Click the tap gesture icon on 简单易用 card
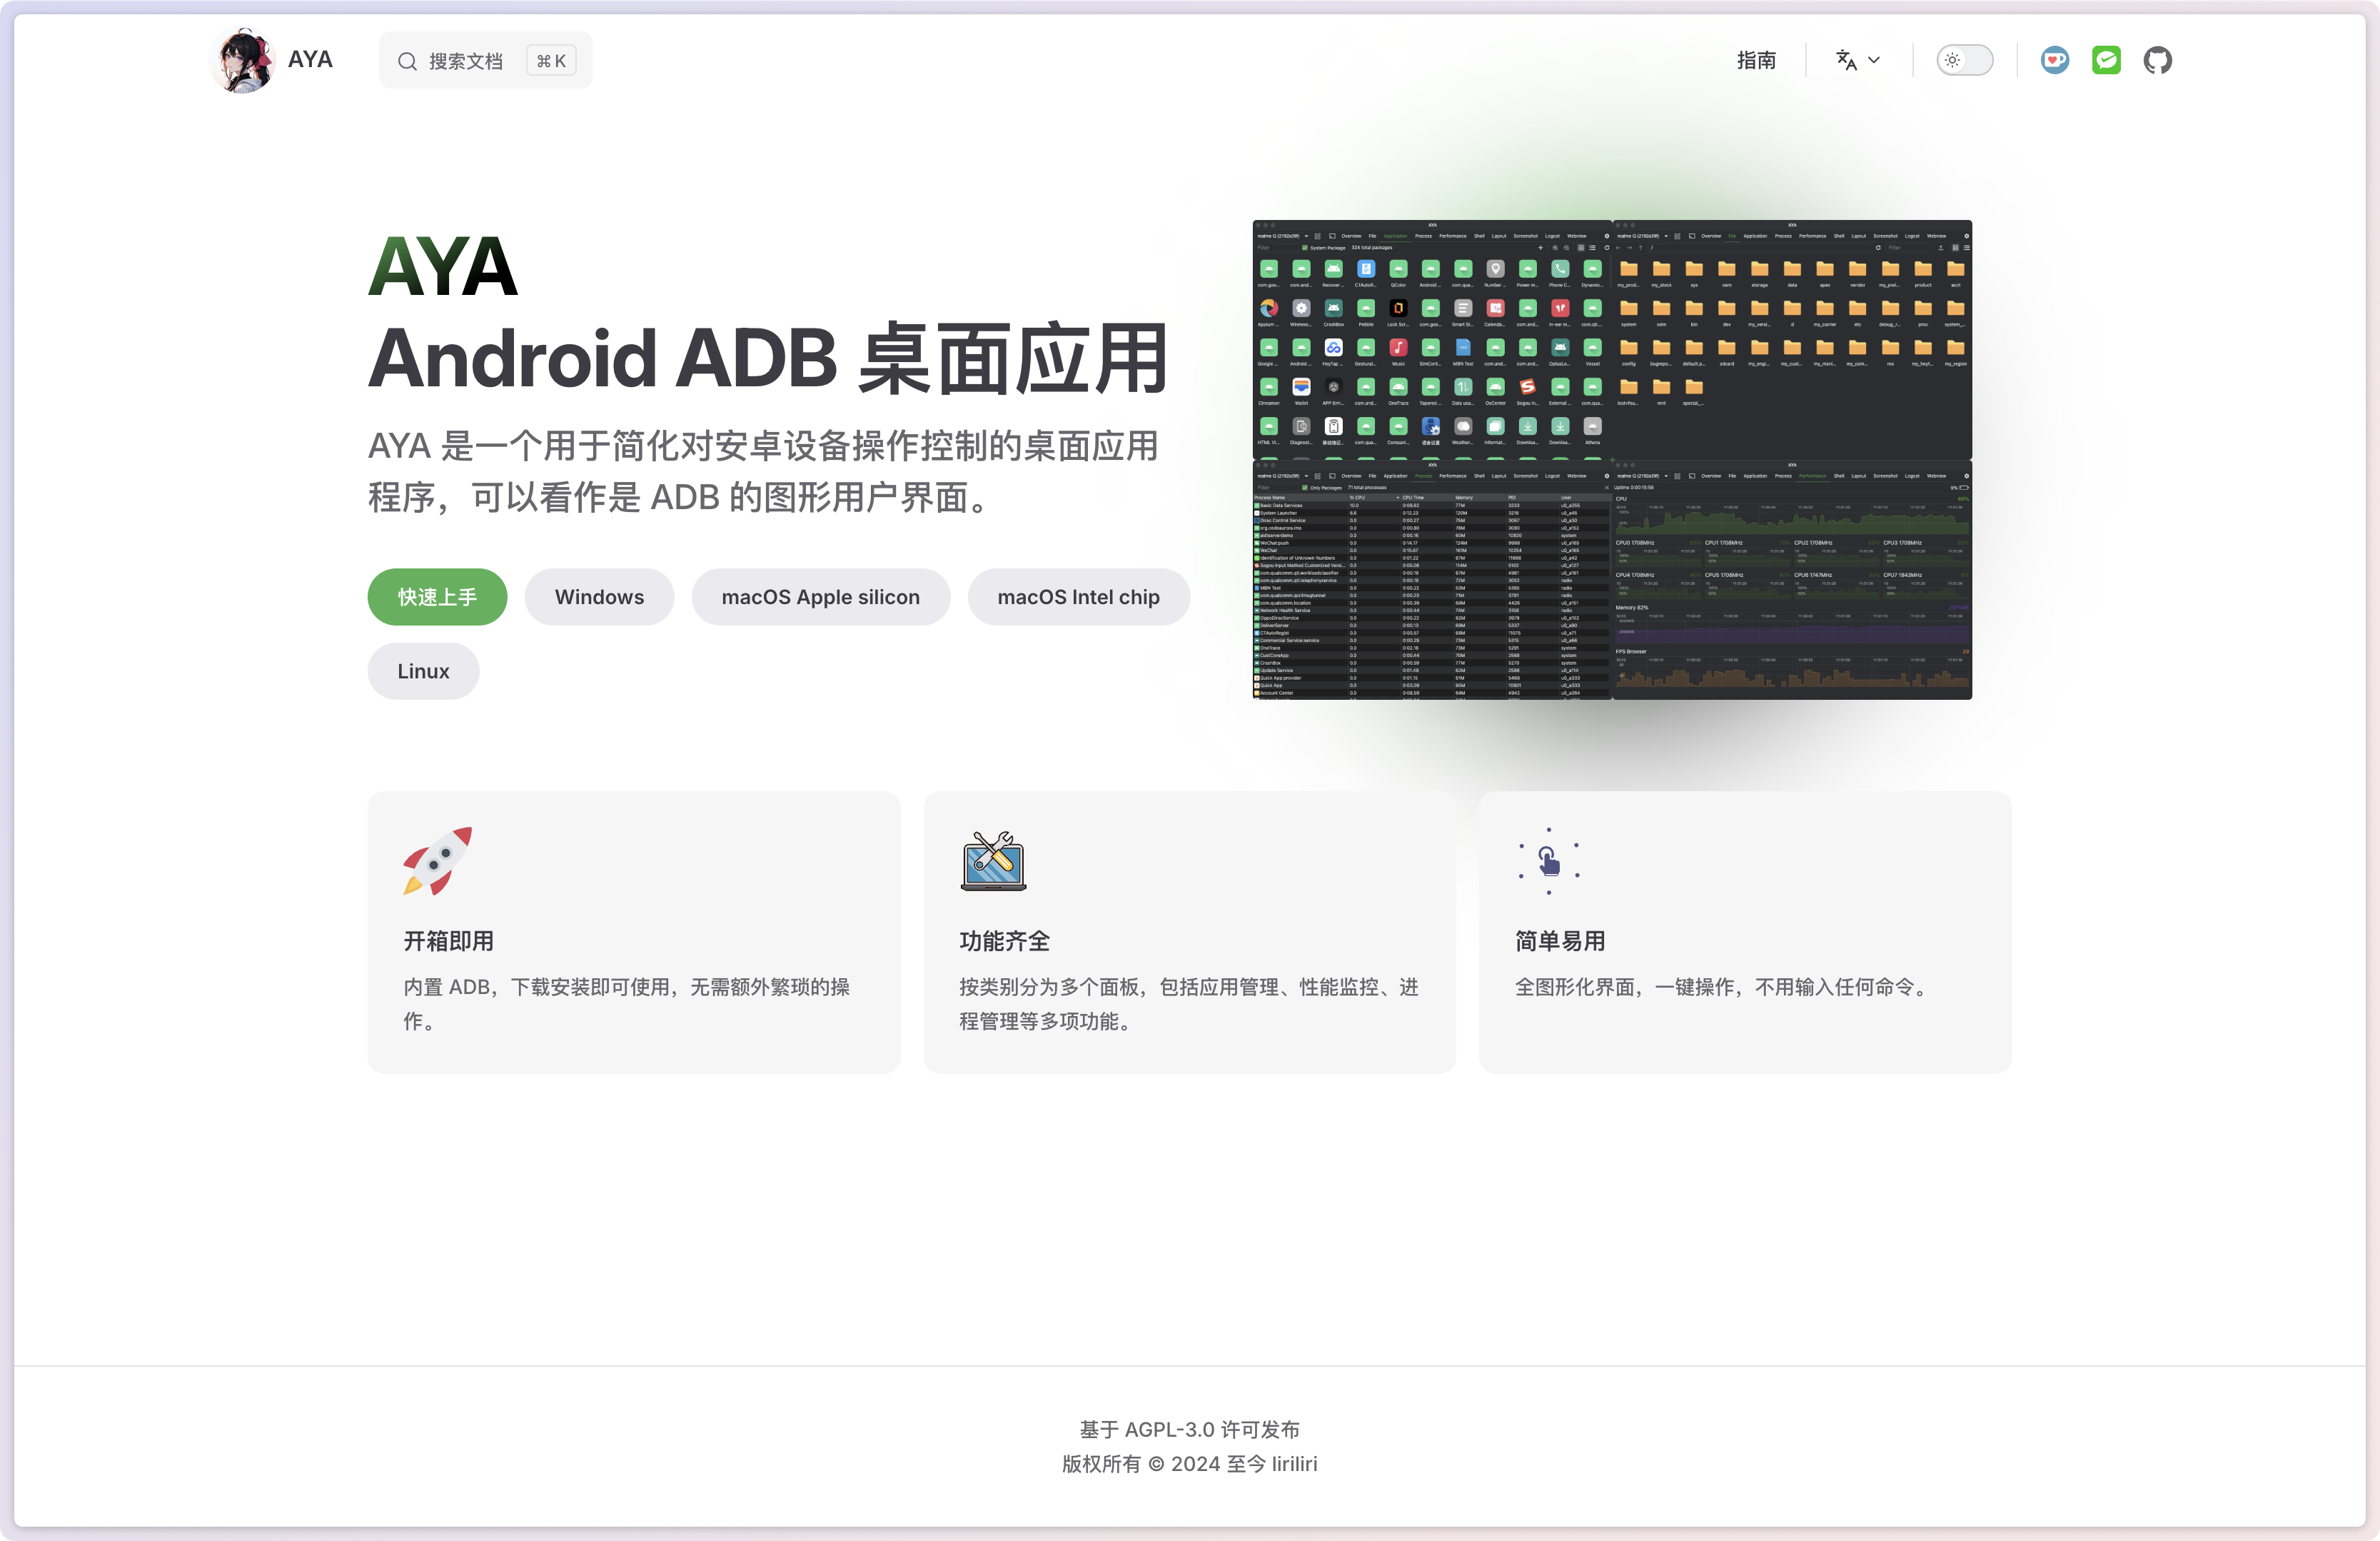This screenshot has height=1541, width=2380. tap(1549, 861)
